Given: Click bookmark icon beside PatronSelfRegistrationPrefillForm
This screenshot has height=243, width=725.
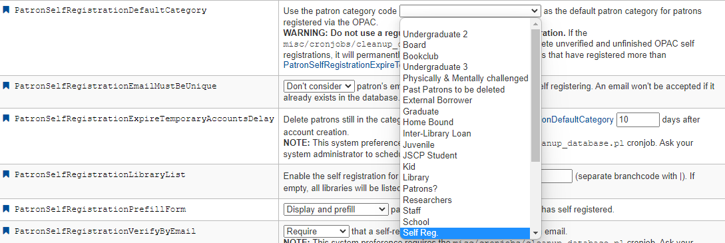Looking at the screenshot, I should pos(7,209).
